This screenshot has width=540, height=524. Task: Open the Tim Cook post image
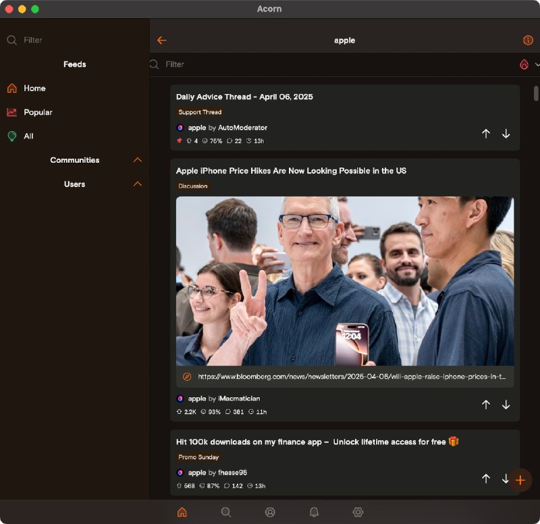coord(345,281)
